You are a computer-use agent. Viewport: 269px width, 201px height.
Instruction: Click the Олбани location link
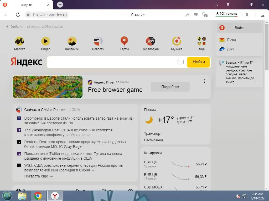[17, 27]
